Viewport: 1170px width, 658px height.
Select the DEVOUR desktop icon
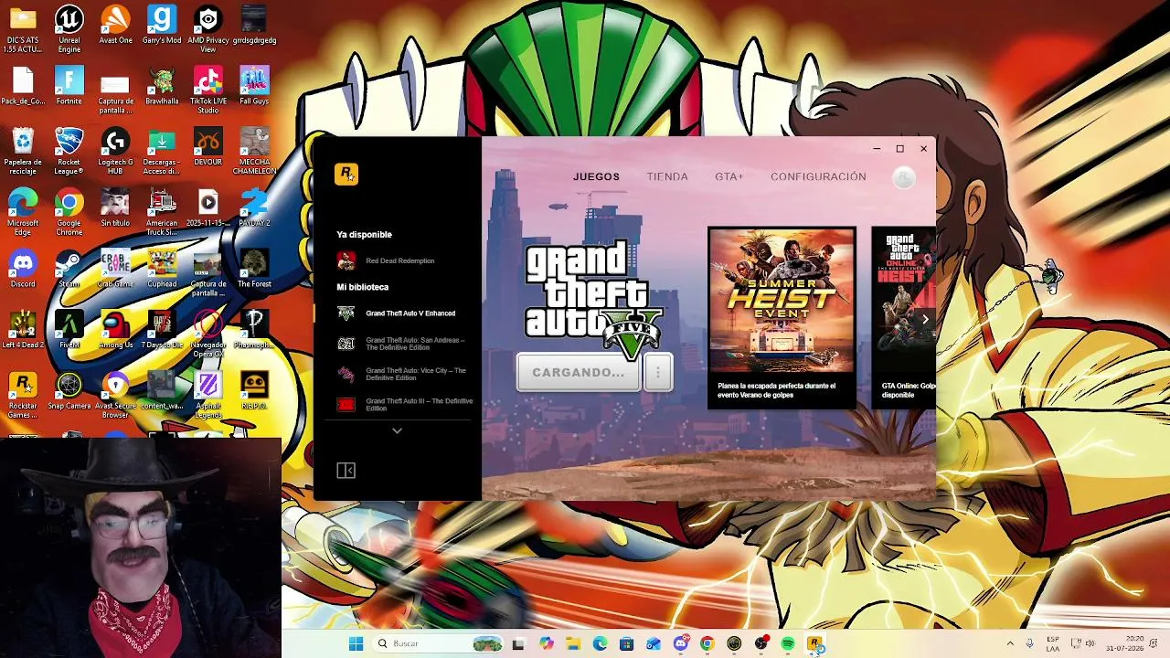207,147
